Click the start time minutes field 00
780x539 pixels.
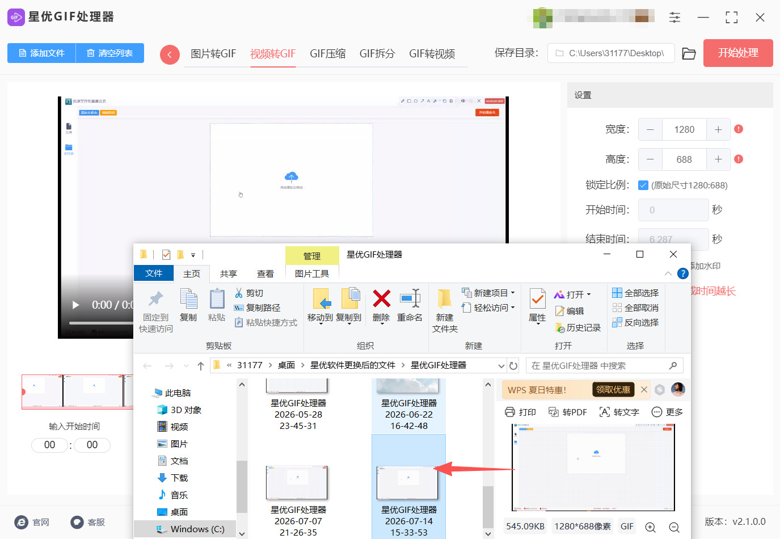tap(49, 445)
